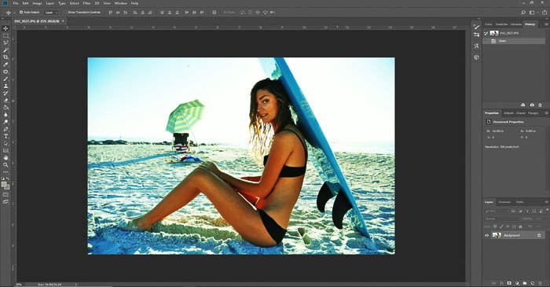Open the Brush Settings panel icon
Image resolution: width=550 pixels, height=287 pixels.
tap(476, 26)
